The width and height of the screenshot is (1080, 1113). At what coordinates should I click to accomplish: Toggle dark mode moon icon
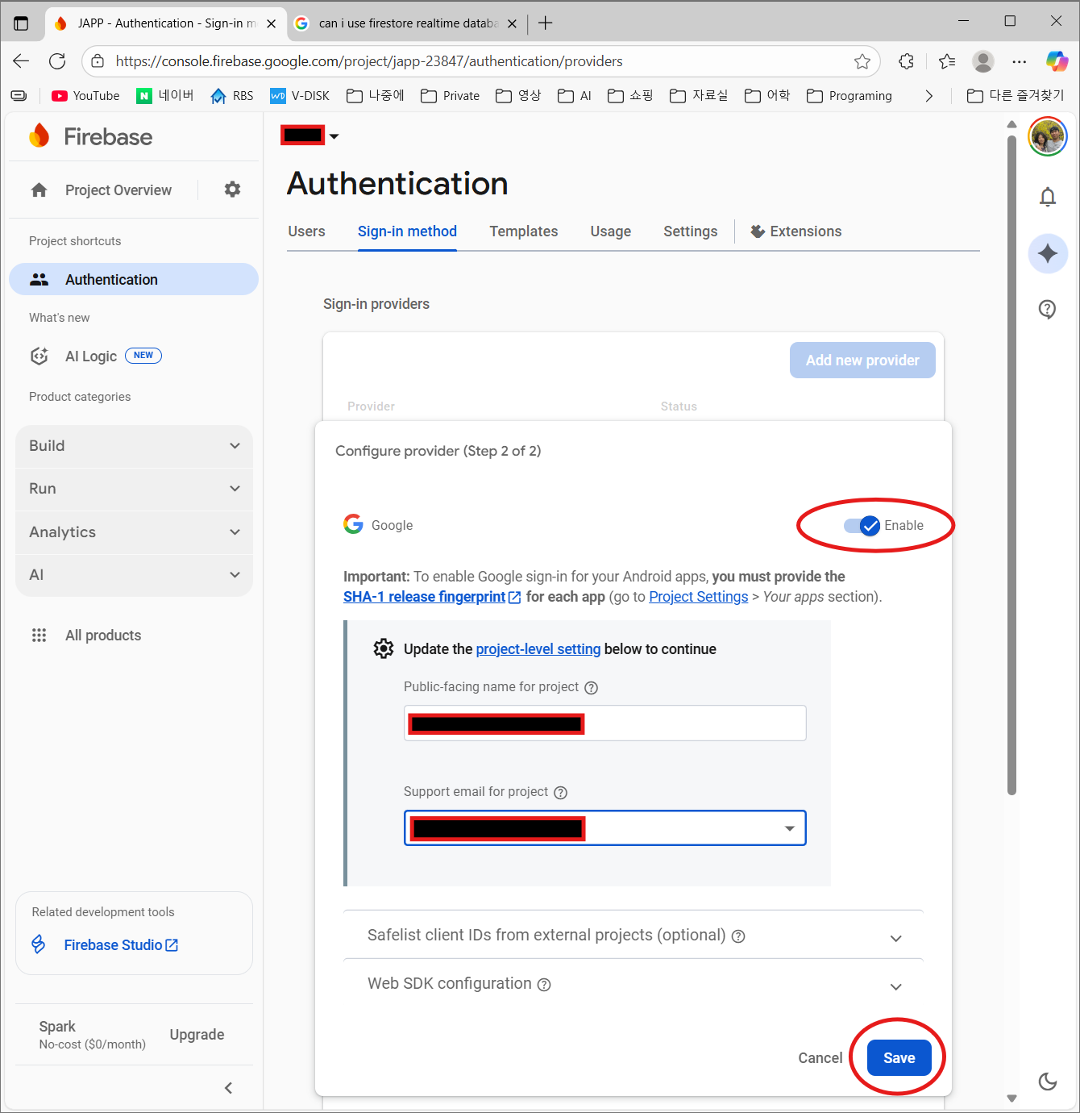coord(1047,1082)
